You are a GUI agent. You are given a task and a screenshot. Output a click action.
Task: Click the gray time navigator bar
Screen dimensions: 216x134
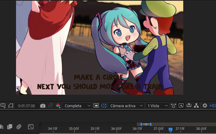146,124
